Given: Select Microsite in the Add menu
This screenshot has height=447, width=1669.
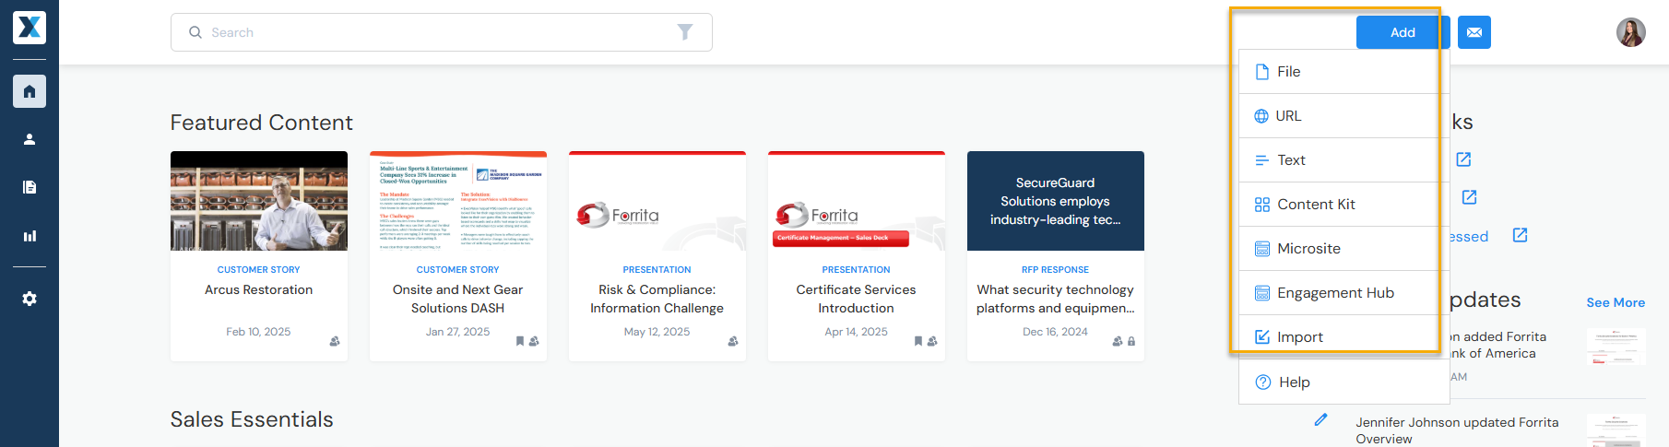Looking at the screenshot, I should click(1343, 249).
